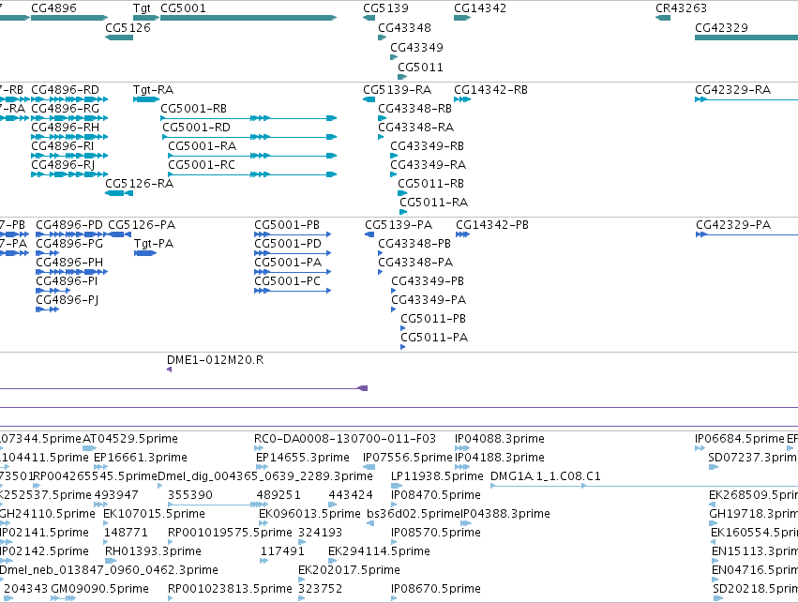Click EST LP11938.5prime
The width and height of the screenshot is (798, 603).
(437, 476)
